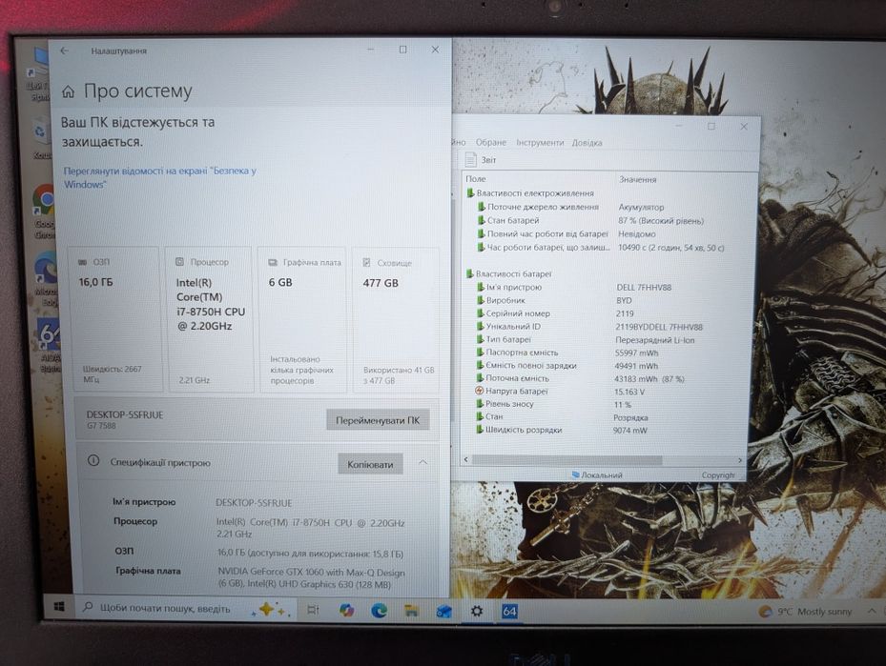Open the Безпека у Windows details link

(x=159, y=177)
